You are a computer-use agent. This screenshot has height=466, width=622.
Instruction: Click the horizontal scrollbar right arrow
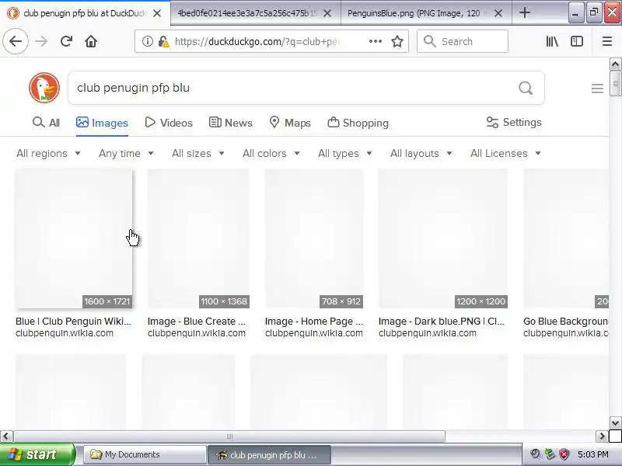pos(602,436)
